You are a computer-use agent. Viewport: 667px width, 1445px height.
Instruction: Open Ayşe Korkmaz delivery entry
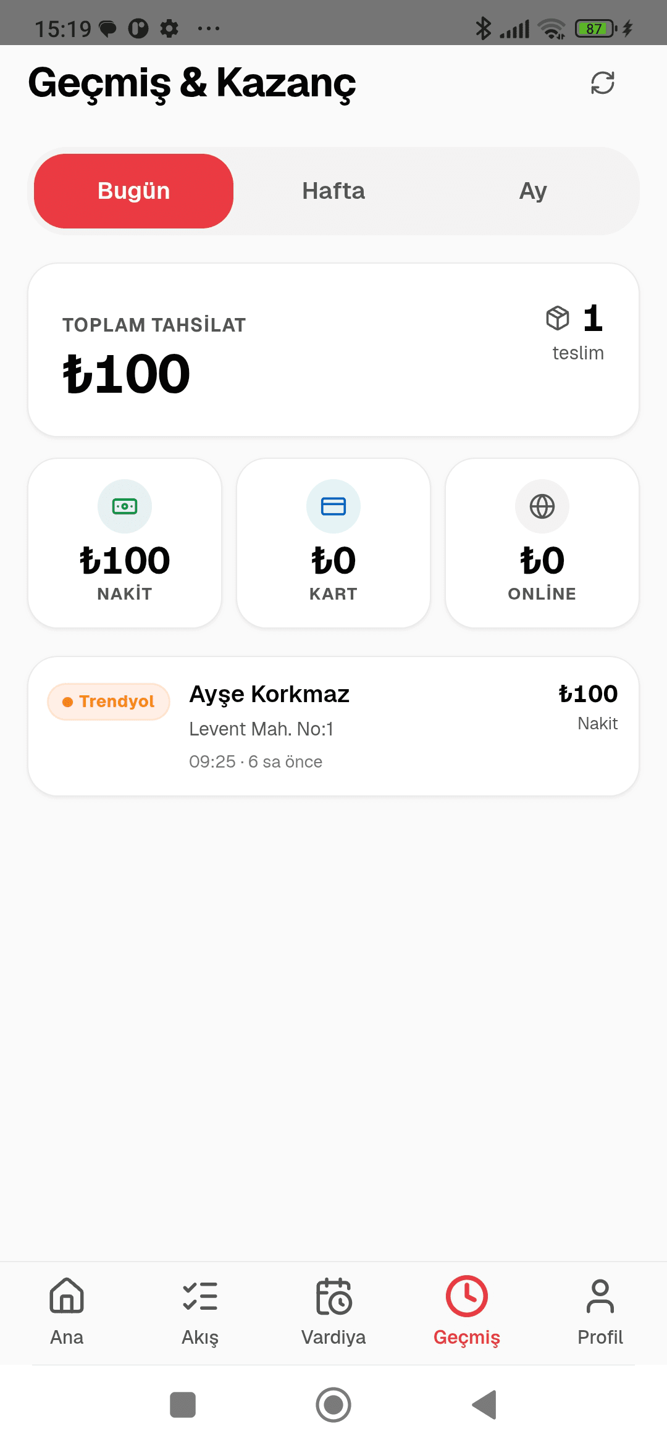[333, 726]
